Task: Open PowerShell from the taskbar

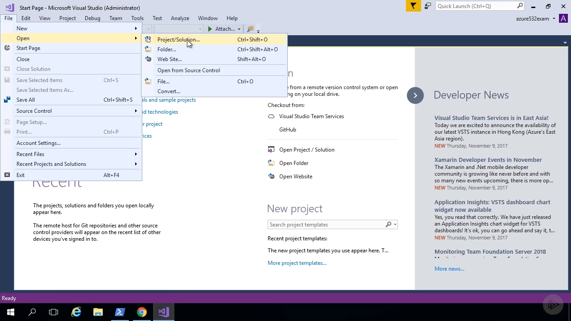Action: pyautogui.click(x=120, y=312)
